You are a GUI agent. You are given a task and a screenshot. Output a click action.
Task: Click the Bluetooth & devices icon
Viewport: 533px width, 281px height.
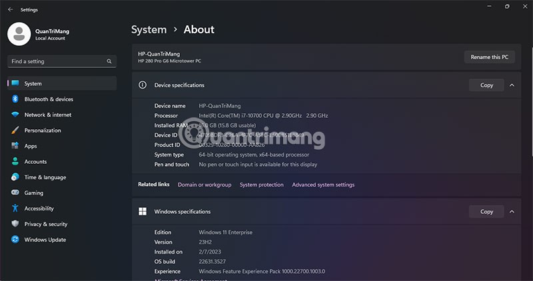(15, 99)
